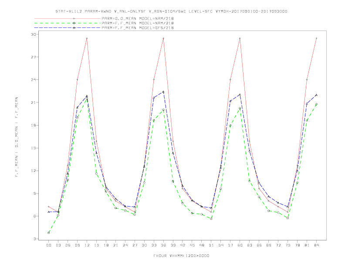
Task: Click x-axis forecast hour label 33
Action: coord(154,245)
